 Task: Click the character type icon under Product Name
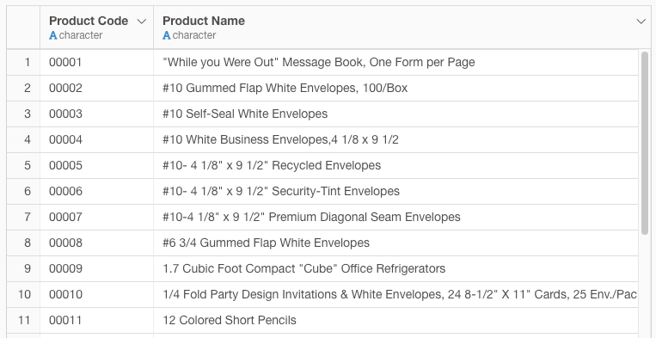167,35
